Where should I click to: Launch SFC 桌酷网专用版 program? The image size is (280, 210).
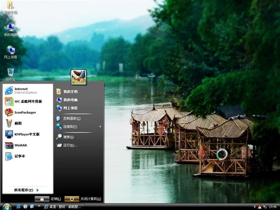click(x=28, y=101)
